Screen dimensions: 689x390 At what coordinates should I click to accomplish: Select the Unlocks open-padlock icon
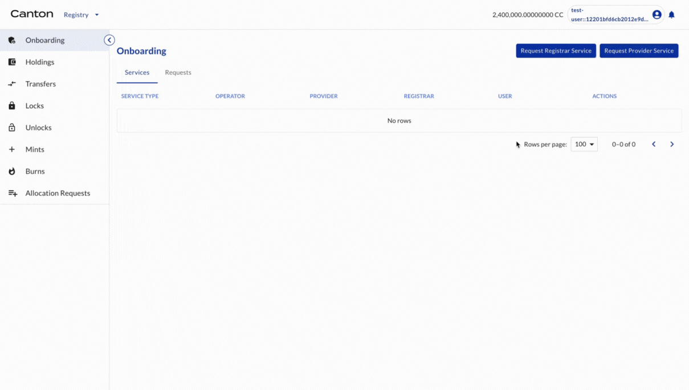12,127
